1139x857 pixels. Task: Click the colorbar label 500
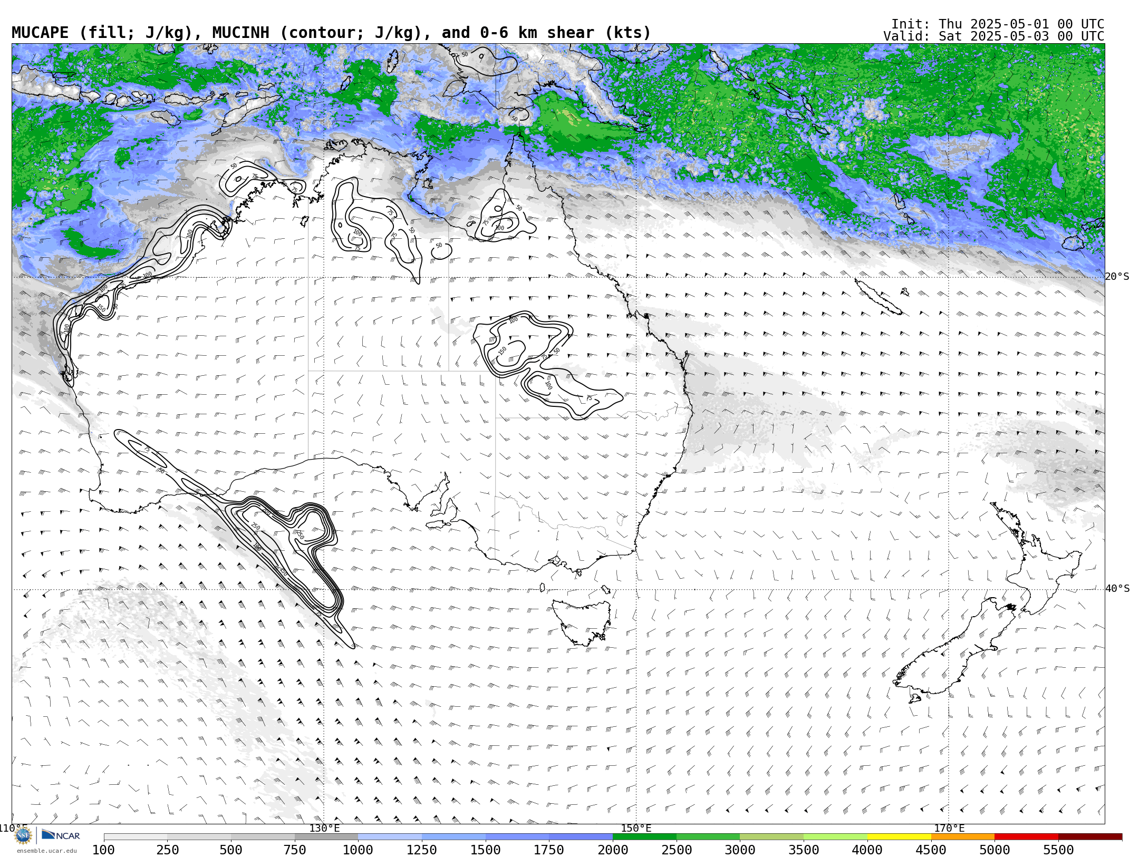tap(231, 850)
